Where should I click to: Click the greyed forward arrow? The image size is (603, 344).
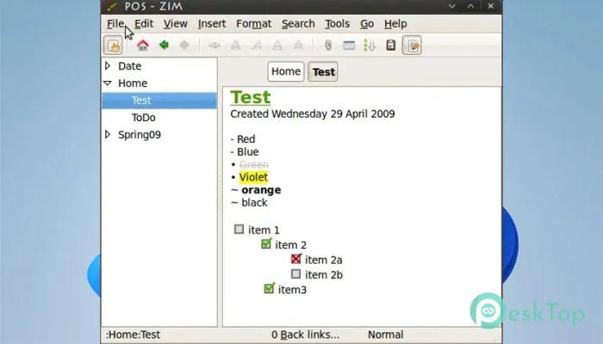click(x=184, y=46)
